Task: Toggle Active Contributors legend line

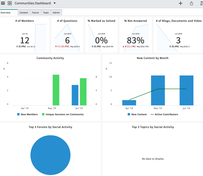Action: [164, 114]
